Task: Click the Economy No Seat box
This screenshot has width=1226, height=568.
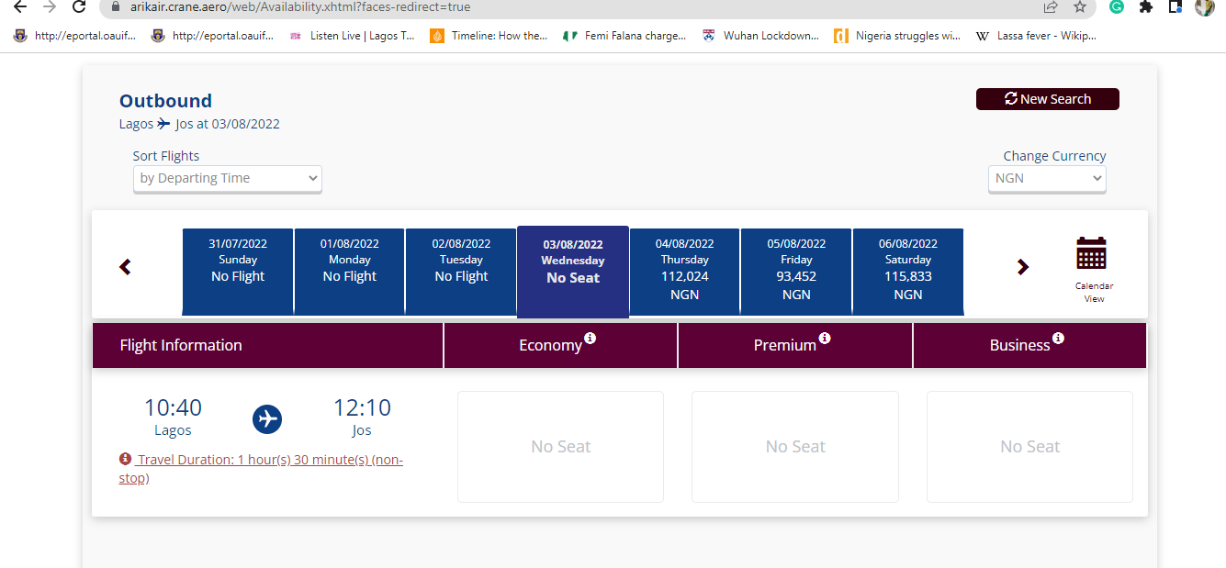Action: [x=560, y=447]
